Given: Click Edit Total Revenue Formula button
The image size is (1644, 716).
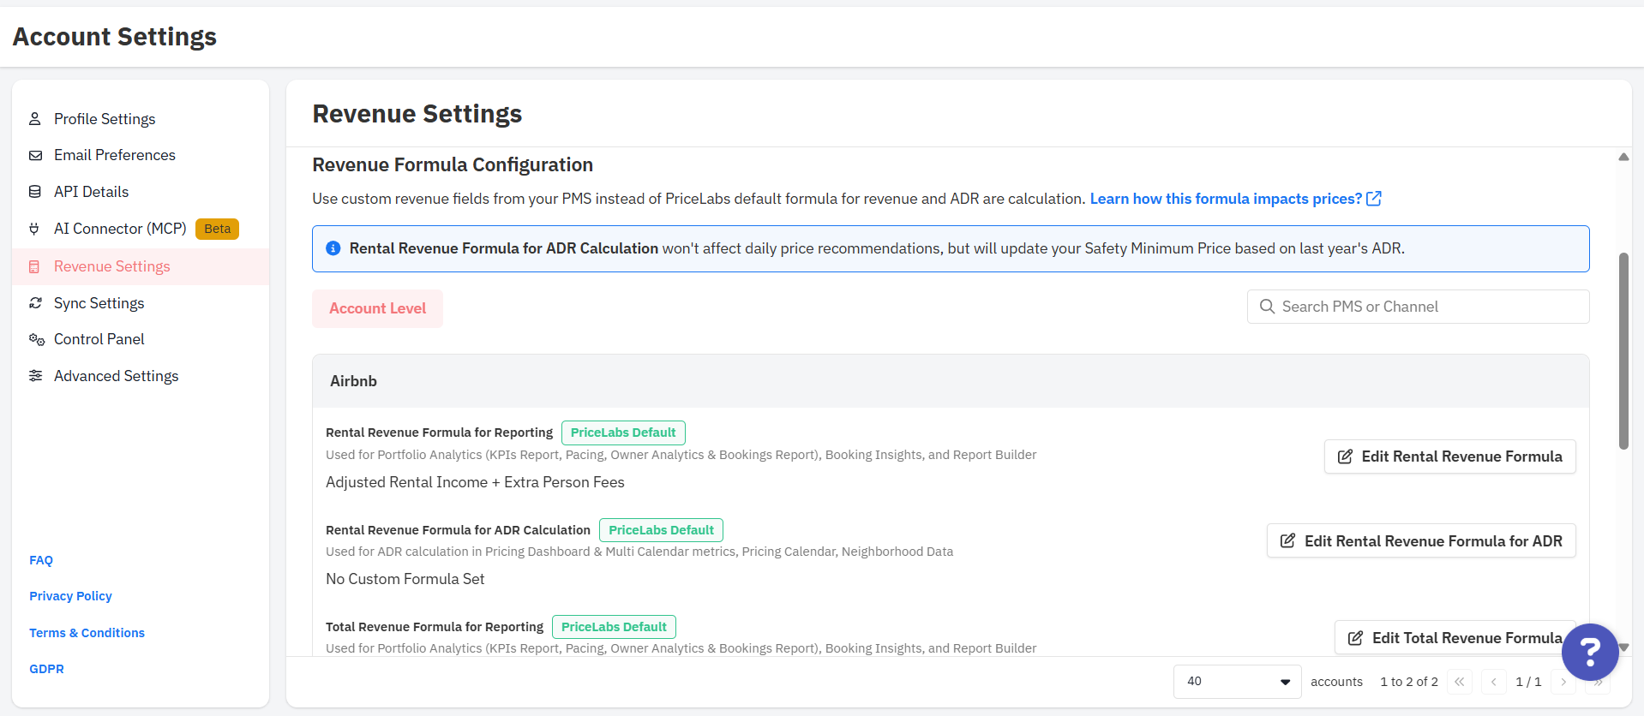Looking at the screenshot, I should [1455, 638].
